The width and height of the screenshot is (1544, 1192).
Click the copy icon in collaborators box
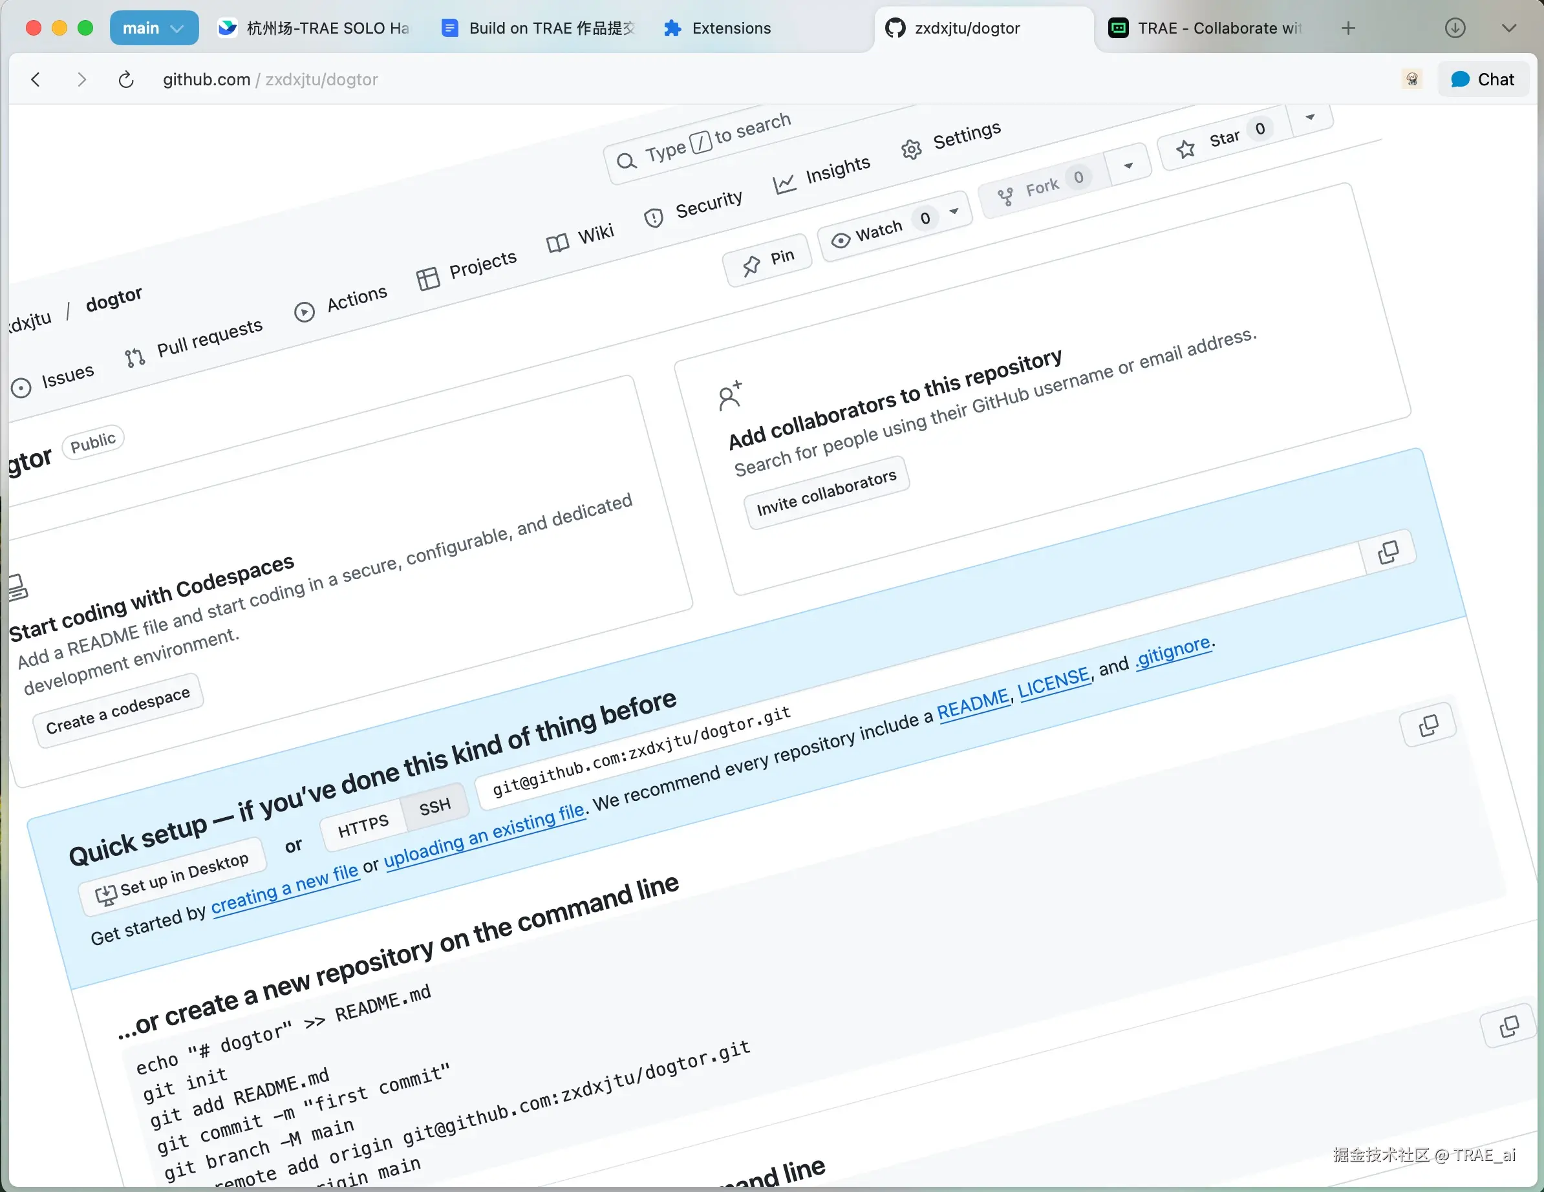1388,552
